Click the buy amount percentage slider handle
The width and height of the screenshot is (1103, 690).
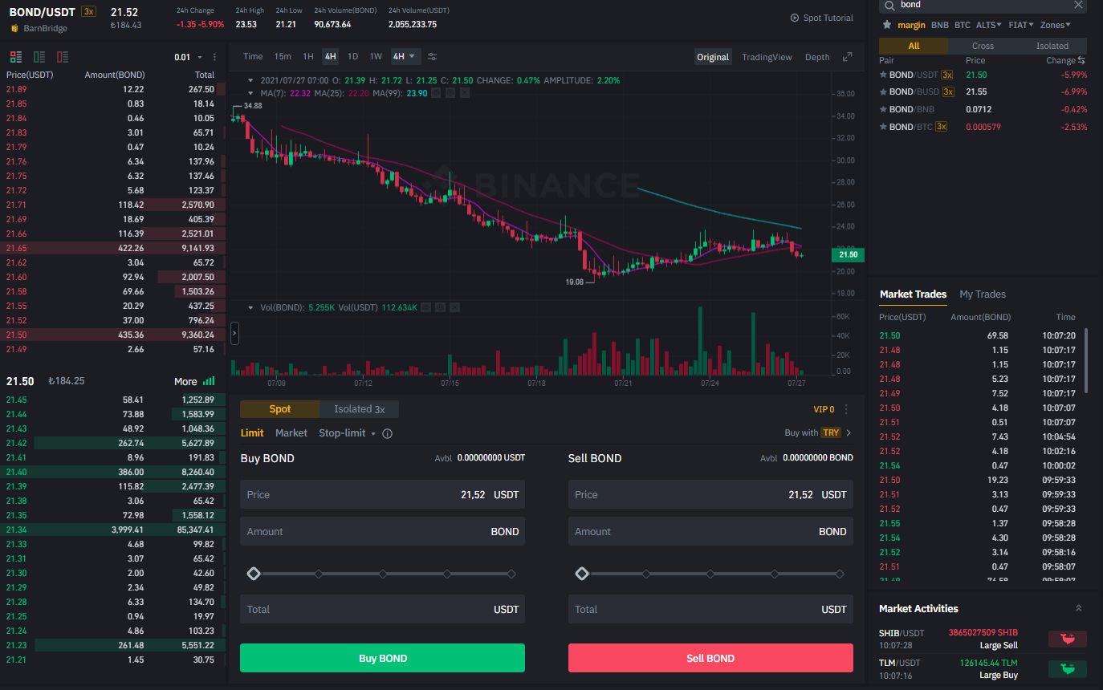(x=254, y=574)
